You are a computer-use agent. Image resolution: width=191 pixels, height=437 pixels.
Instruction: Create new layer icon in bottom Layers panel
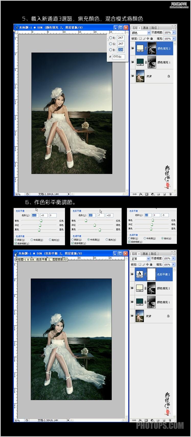tap(164, 420)
